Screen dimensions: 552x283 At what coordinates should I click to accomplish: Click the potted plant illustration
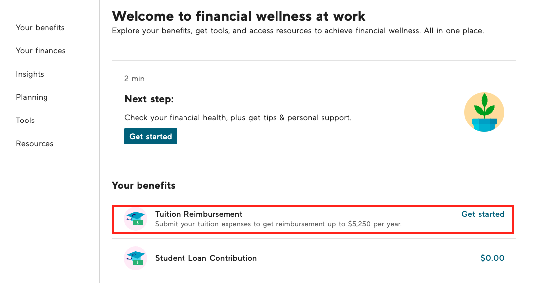point(484,112)
